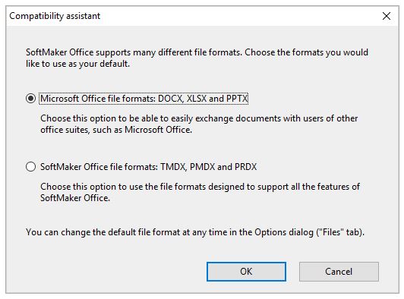Dismiss the dialog using Cancel

pyautogui.click(x=339, y=272)
